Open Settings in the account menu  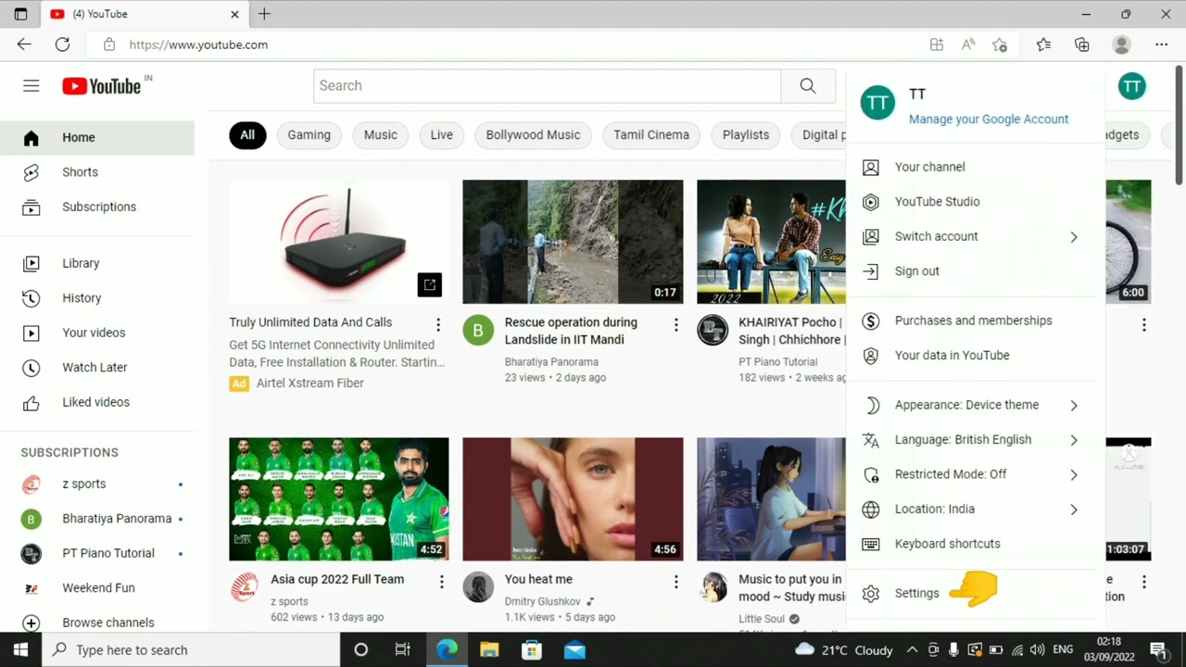click(x=971, y=594)
